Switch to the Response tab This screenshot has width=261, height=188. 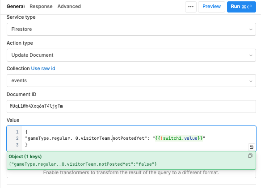(41, 7)
